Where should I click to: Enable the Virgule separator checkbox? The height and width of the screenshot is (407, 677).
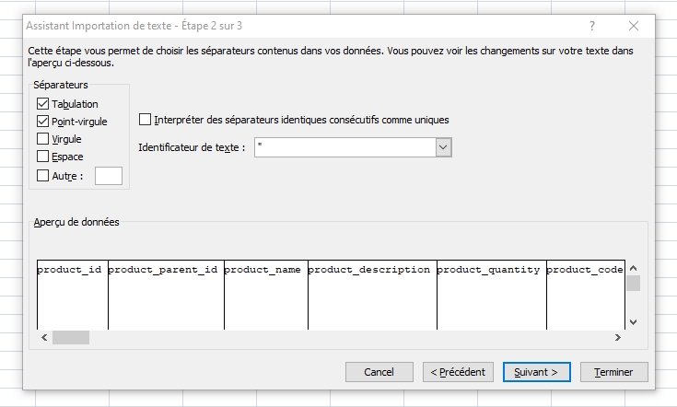click(42, 138)
